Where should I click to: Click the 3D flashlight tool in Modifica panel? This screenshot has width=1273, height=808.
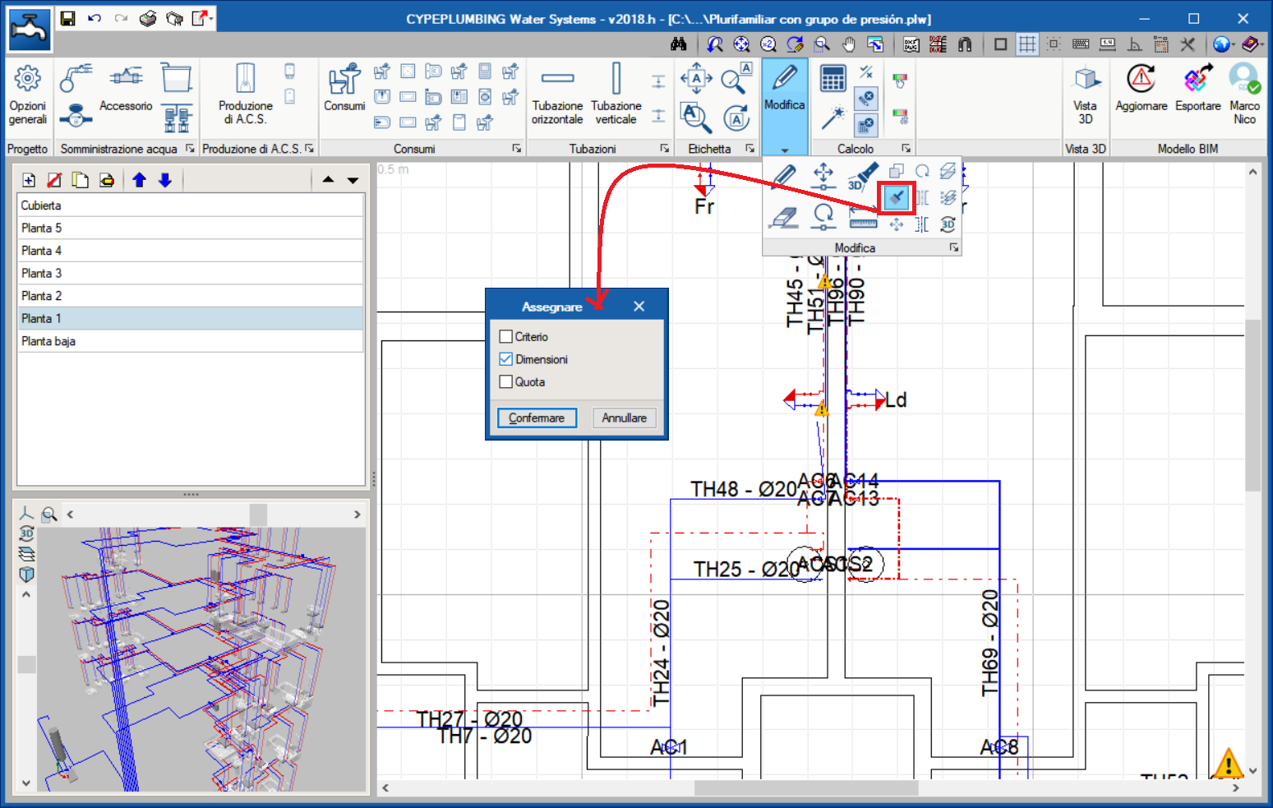862,175
